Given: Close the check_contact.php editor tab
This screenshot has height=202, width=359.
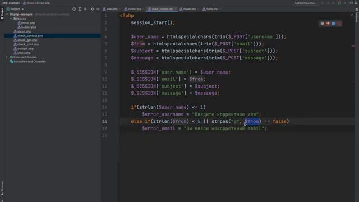Looking at the screenshot, I should tap(175, 9).
